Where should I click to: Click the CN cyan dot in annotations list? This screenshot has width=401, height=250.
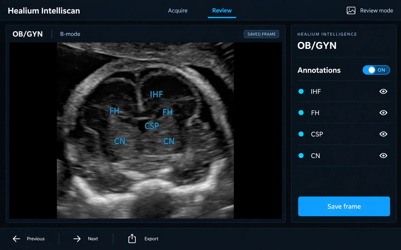click(301, 155)
